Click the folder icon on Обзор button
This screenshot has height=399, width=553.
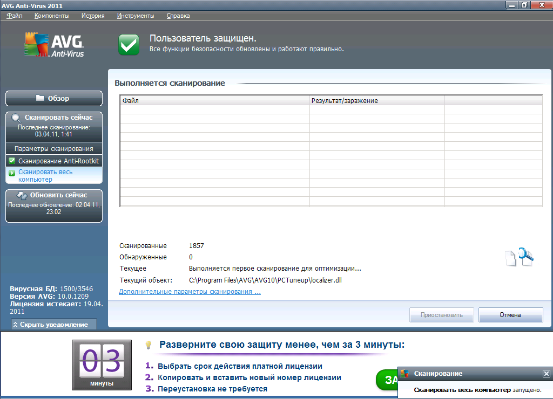40,98
